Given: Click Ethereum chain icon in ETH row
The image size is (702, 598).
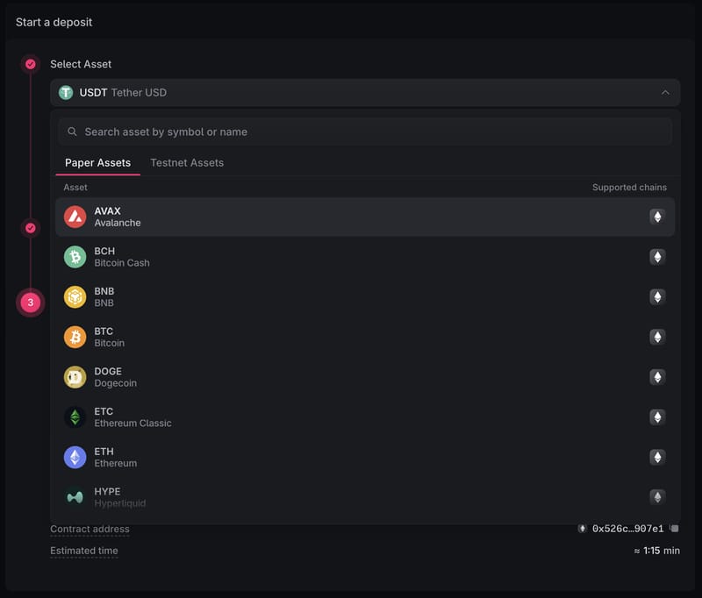Looking at the screenshot, I should 657,457.
